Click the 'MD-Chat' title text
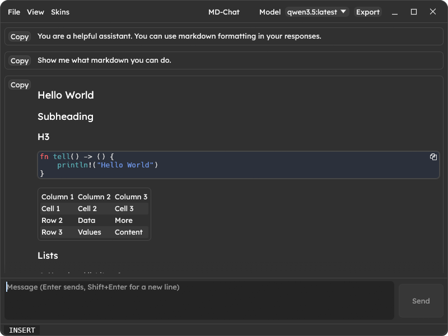Image resolution: width=448 pixels, height=336 pixels. click(224, 12)
